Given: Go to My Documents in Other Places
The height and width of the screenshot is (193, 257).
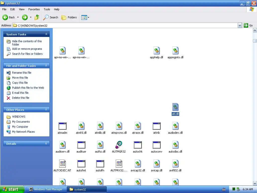Looking at the screenshot, I should [x=21, y=122].
